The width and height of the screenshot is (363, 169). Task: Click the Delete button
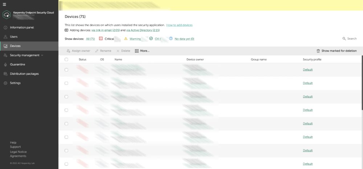click(x=123, y=51)
